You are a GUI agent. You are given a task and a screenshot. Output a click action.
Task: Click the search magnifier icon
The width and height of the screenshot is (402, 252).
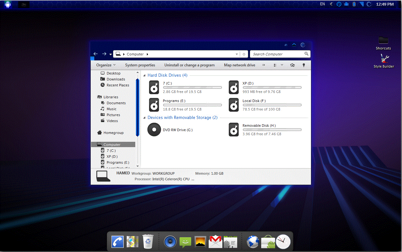[x=306, y=54]
